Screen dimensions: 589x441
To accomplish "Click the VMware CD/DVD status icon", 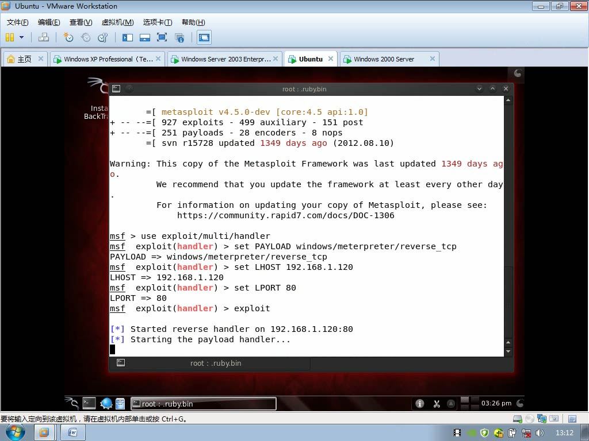I will pyautogui.click(x=529, y=419).
